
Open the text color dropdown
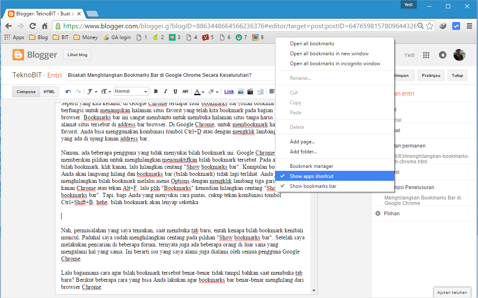pyautogui.click(x=199, y=91)
